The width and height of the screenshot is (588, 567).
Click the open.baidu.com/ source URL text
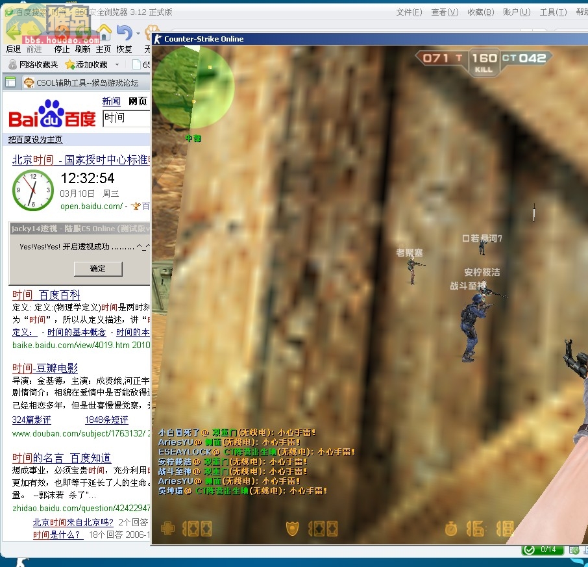coord(92,206)
